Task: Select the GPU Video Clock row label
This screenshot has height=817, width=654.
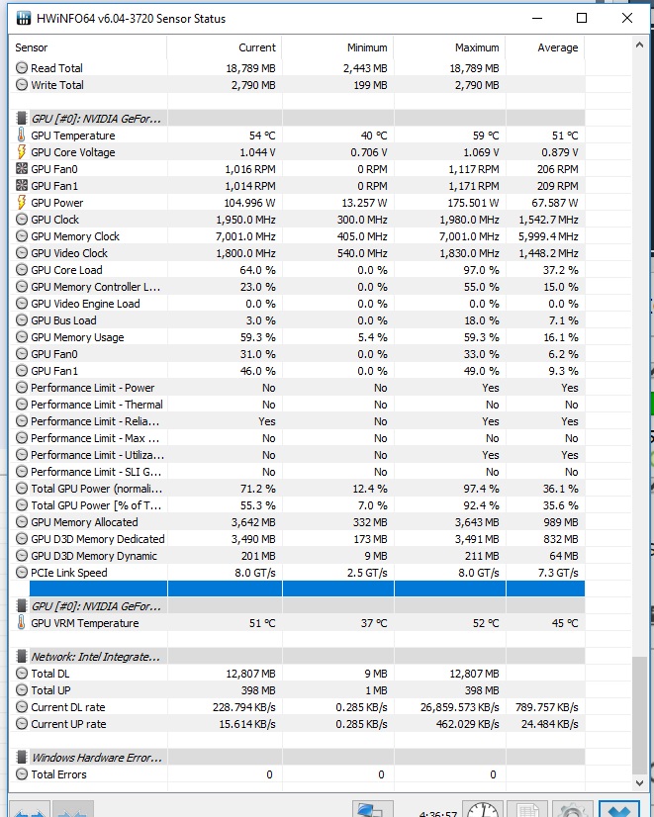Action: click(x=69, y=253)
